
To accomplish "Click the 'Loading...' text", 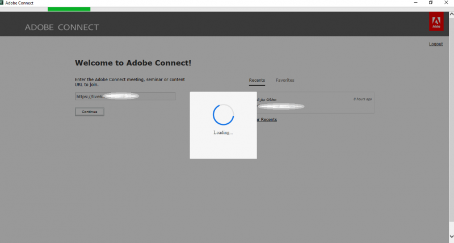I will click(x=223, y=132).
